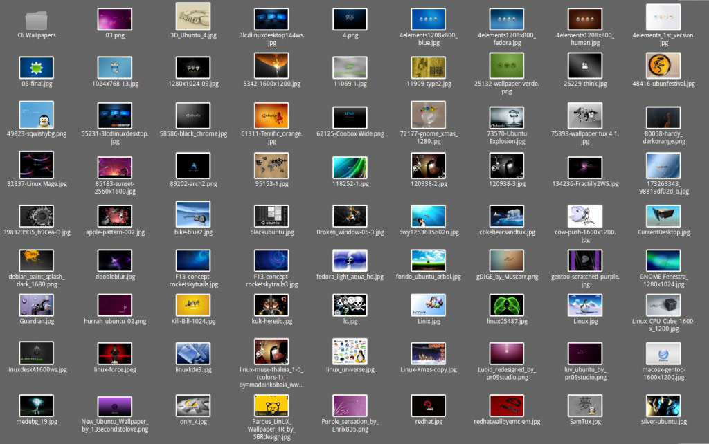Open the 82837-Linux Mage.jpg wallpaper
Viewport: 709px width, 444px height.
[x=35, y=165]
